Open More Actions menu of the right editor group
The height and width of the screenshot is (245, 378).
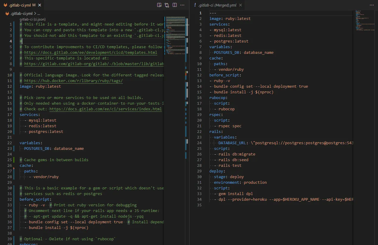pyautogui.click(x=371, y=5)
